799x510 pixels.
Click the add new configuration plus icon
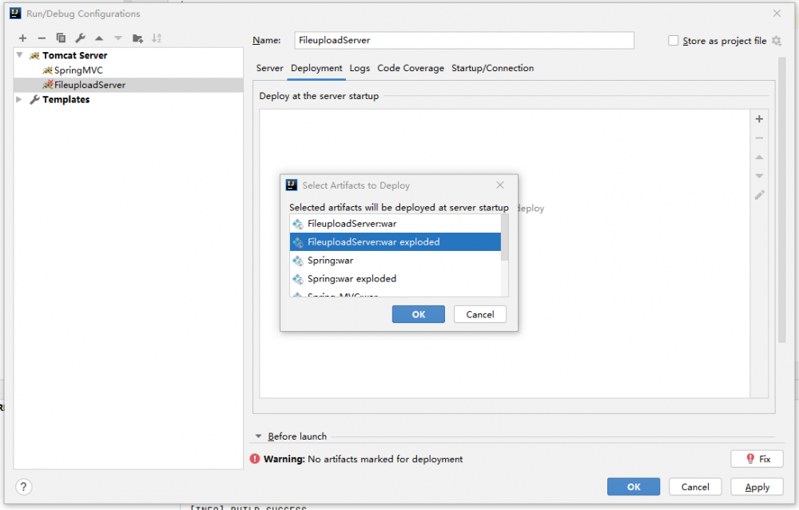point(22,38)
